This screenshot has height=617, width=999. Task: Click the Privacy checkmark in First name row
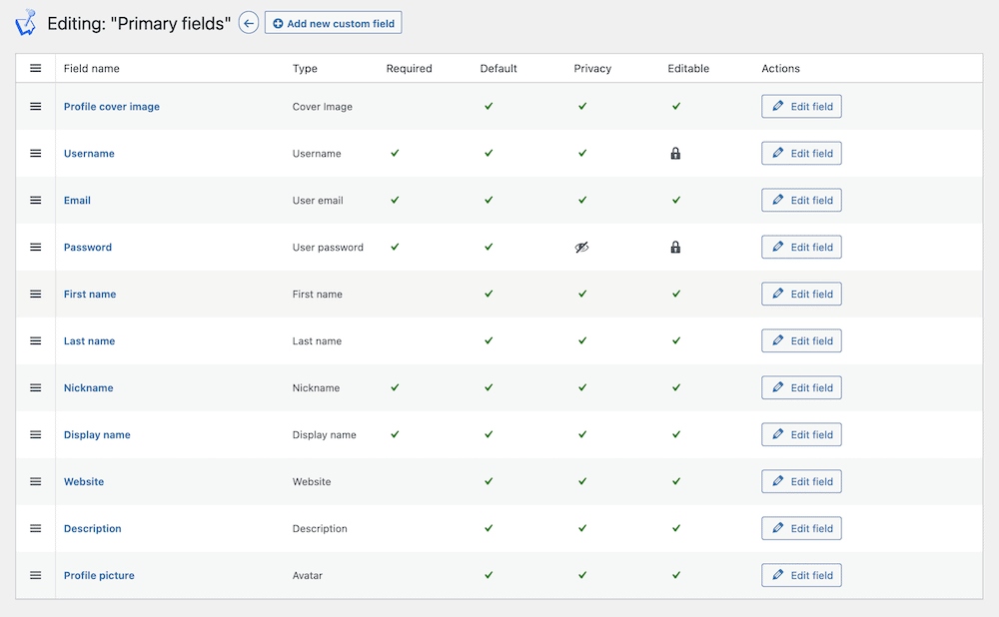click(582, 294)
